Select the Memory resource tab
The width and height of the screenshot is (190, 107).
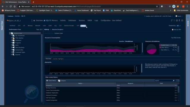(30, 26)
